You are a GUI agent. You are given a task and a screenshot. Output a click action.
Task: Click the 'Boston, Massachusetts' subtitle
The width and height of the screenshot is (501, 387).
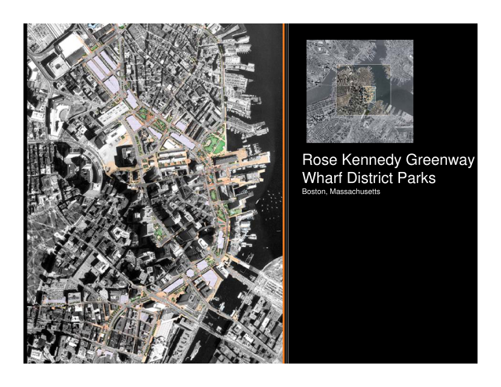tap(341, 192)
